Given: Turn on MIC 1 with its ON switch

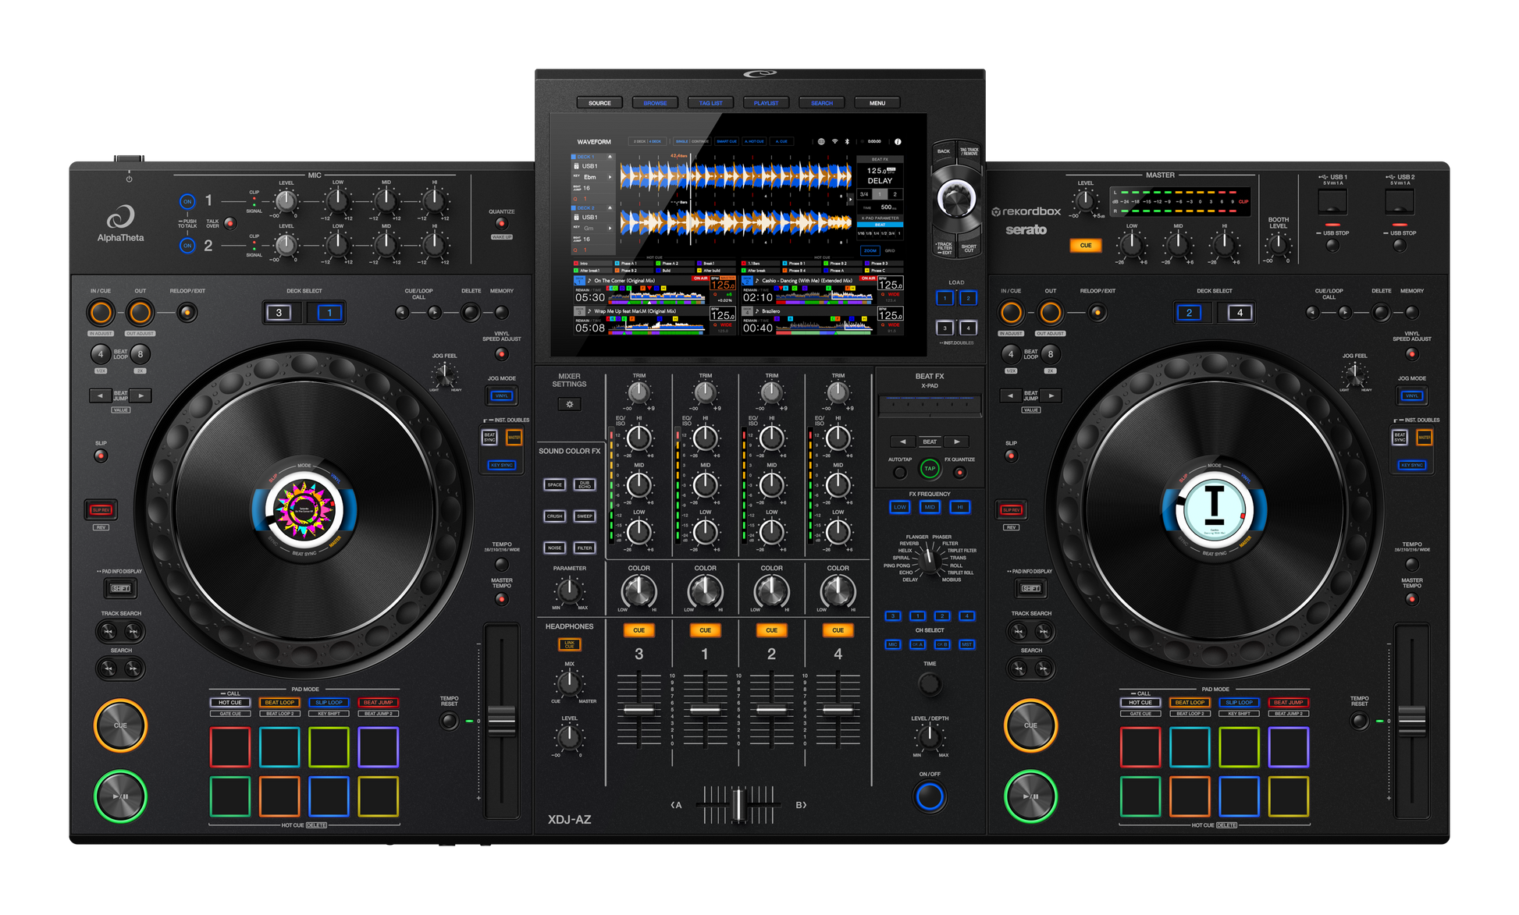Looking at the screenshot, I should [x=187, y=201].
